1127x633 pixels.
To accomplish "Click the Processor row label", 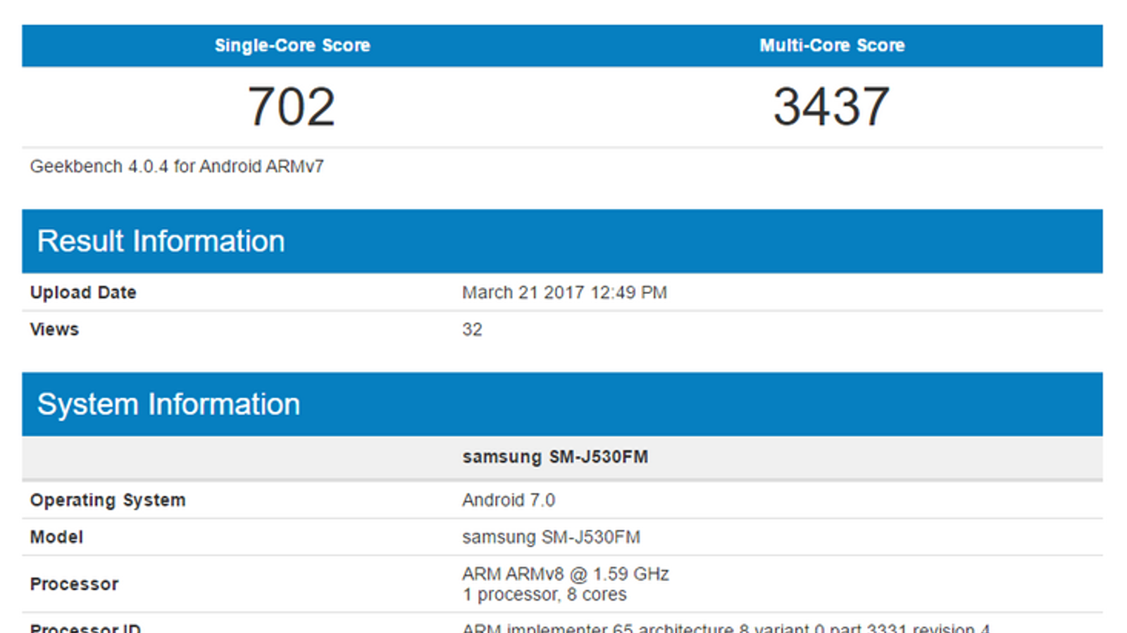I will [x=74, y=584].
